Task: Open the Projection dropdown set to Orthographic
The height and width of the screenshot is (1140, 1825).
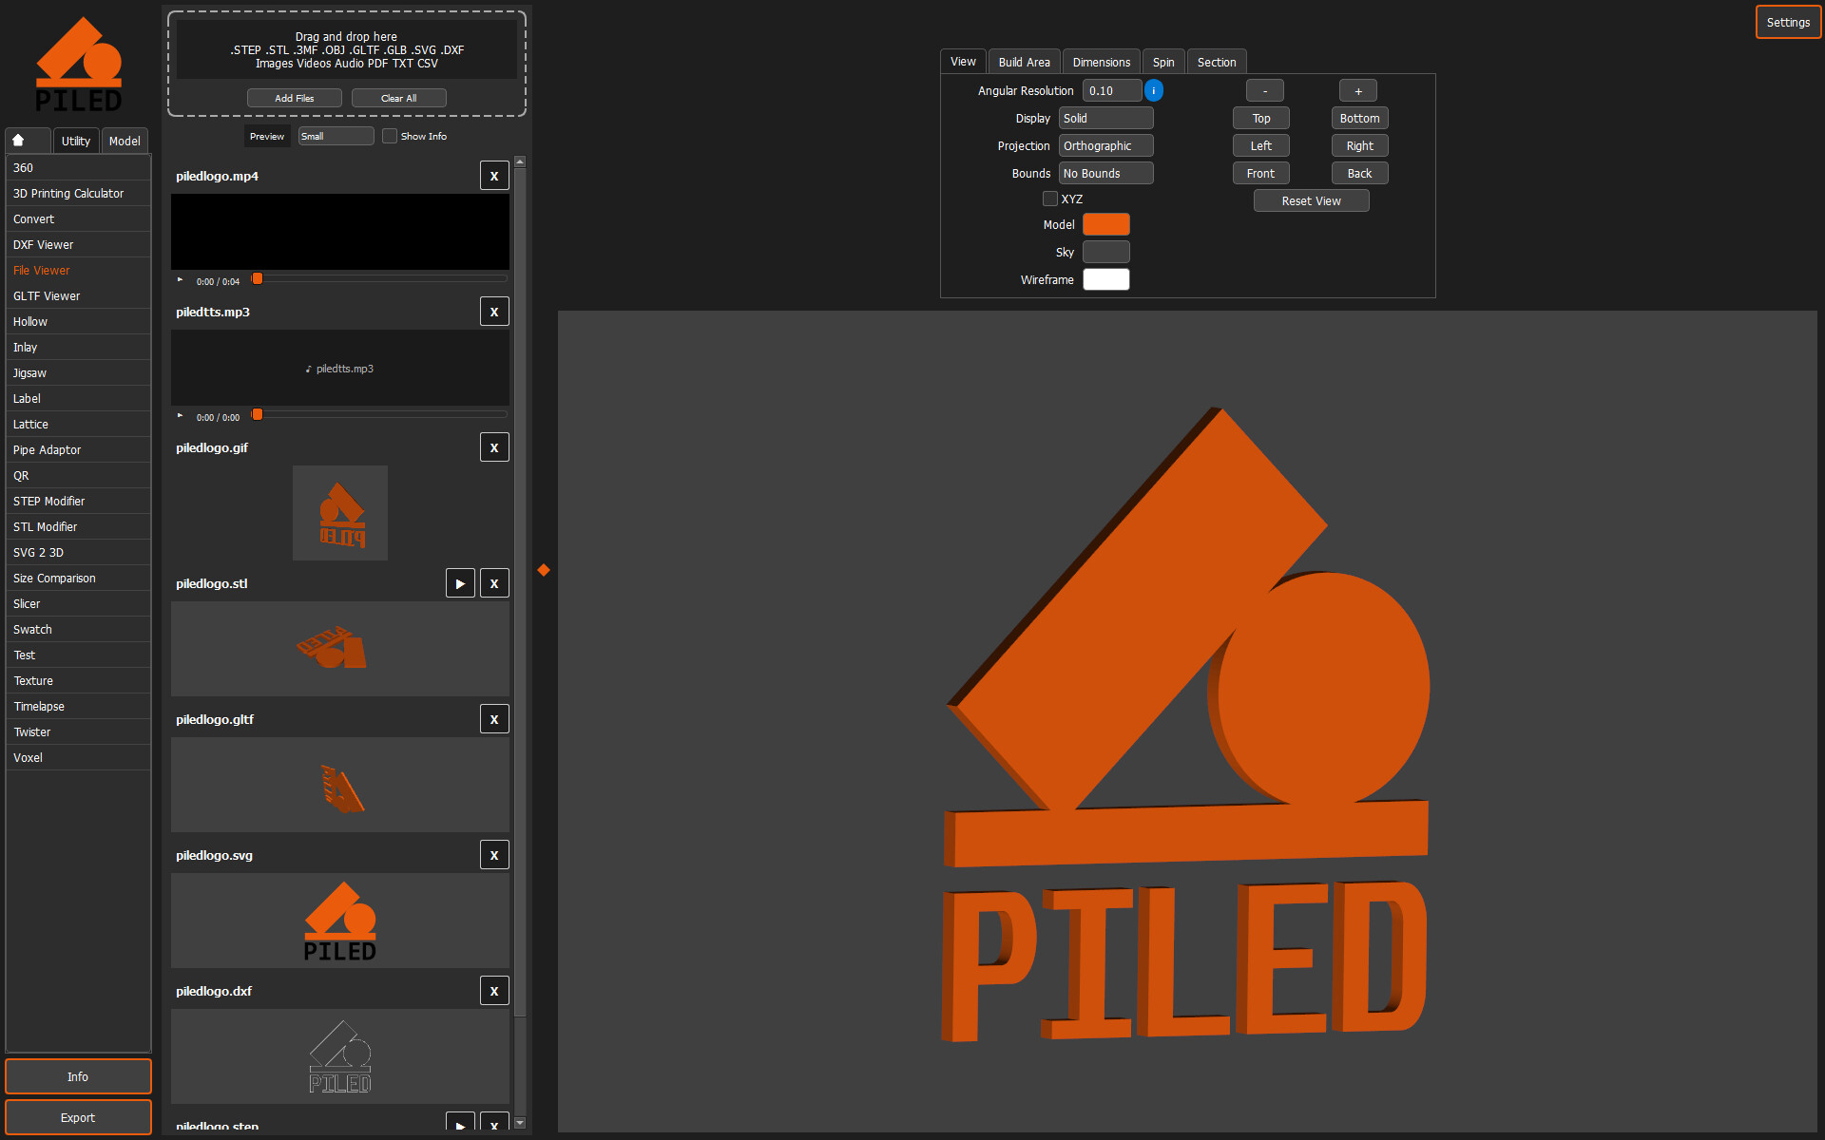Action: (x=1106, y=146)
